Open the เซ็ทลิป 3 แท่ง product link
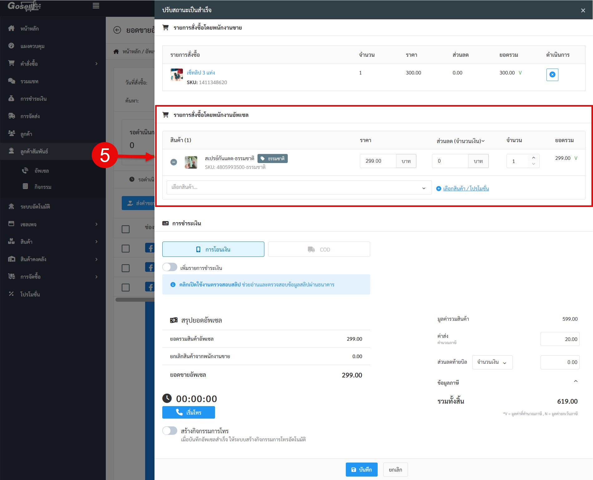 [201, 73]
